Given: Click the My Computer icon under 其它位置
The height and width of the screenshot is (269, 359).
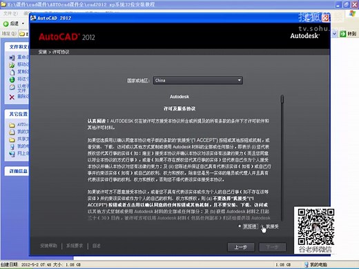Looking at the screenshot, I should pos(12,146).
